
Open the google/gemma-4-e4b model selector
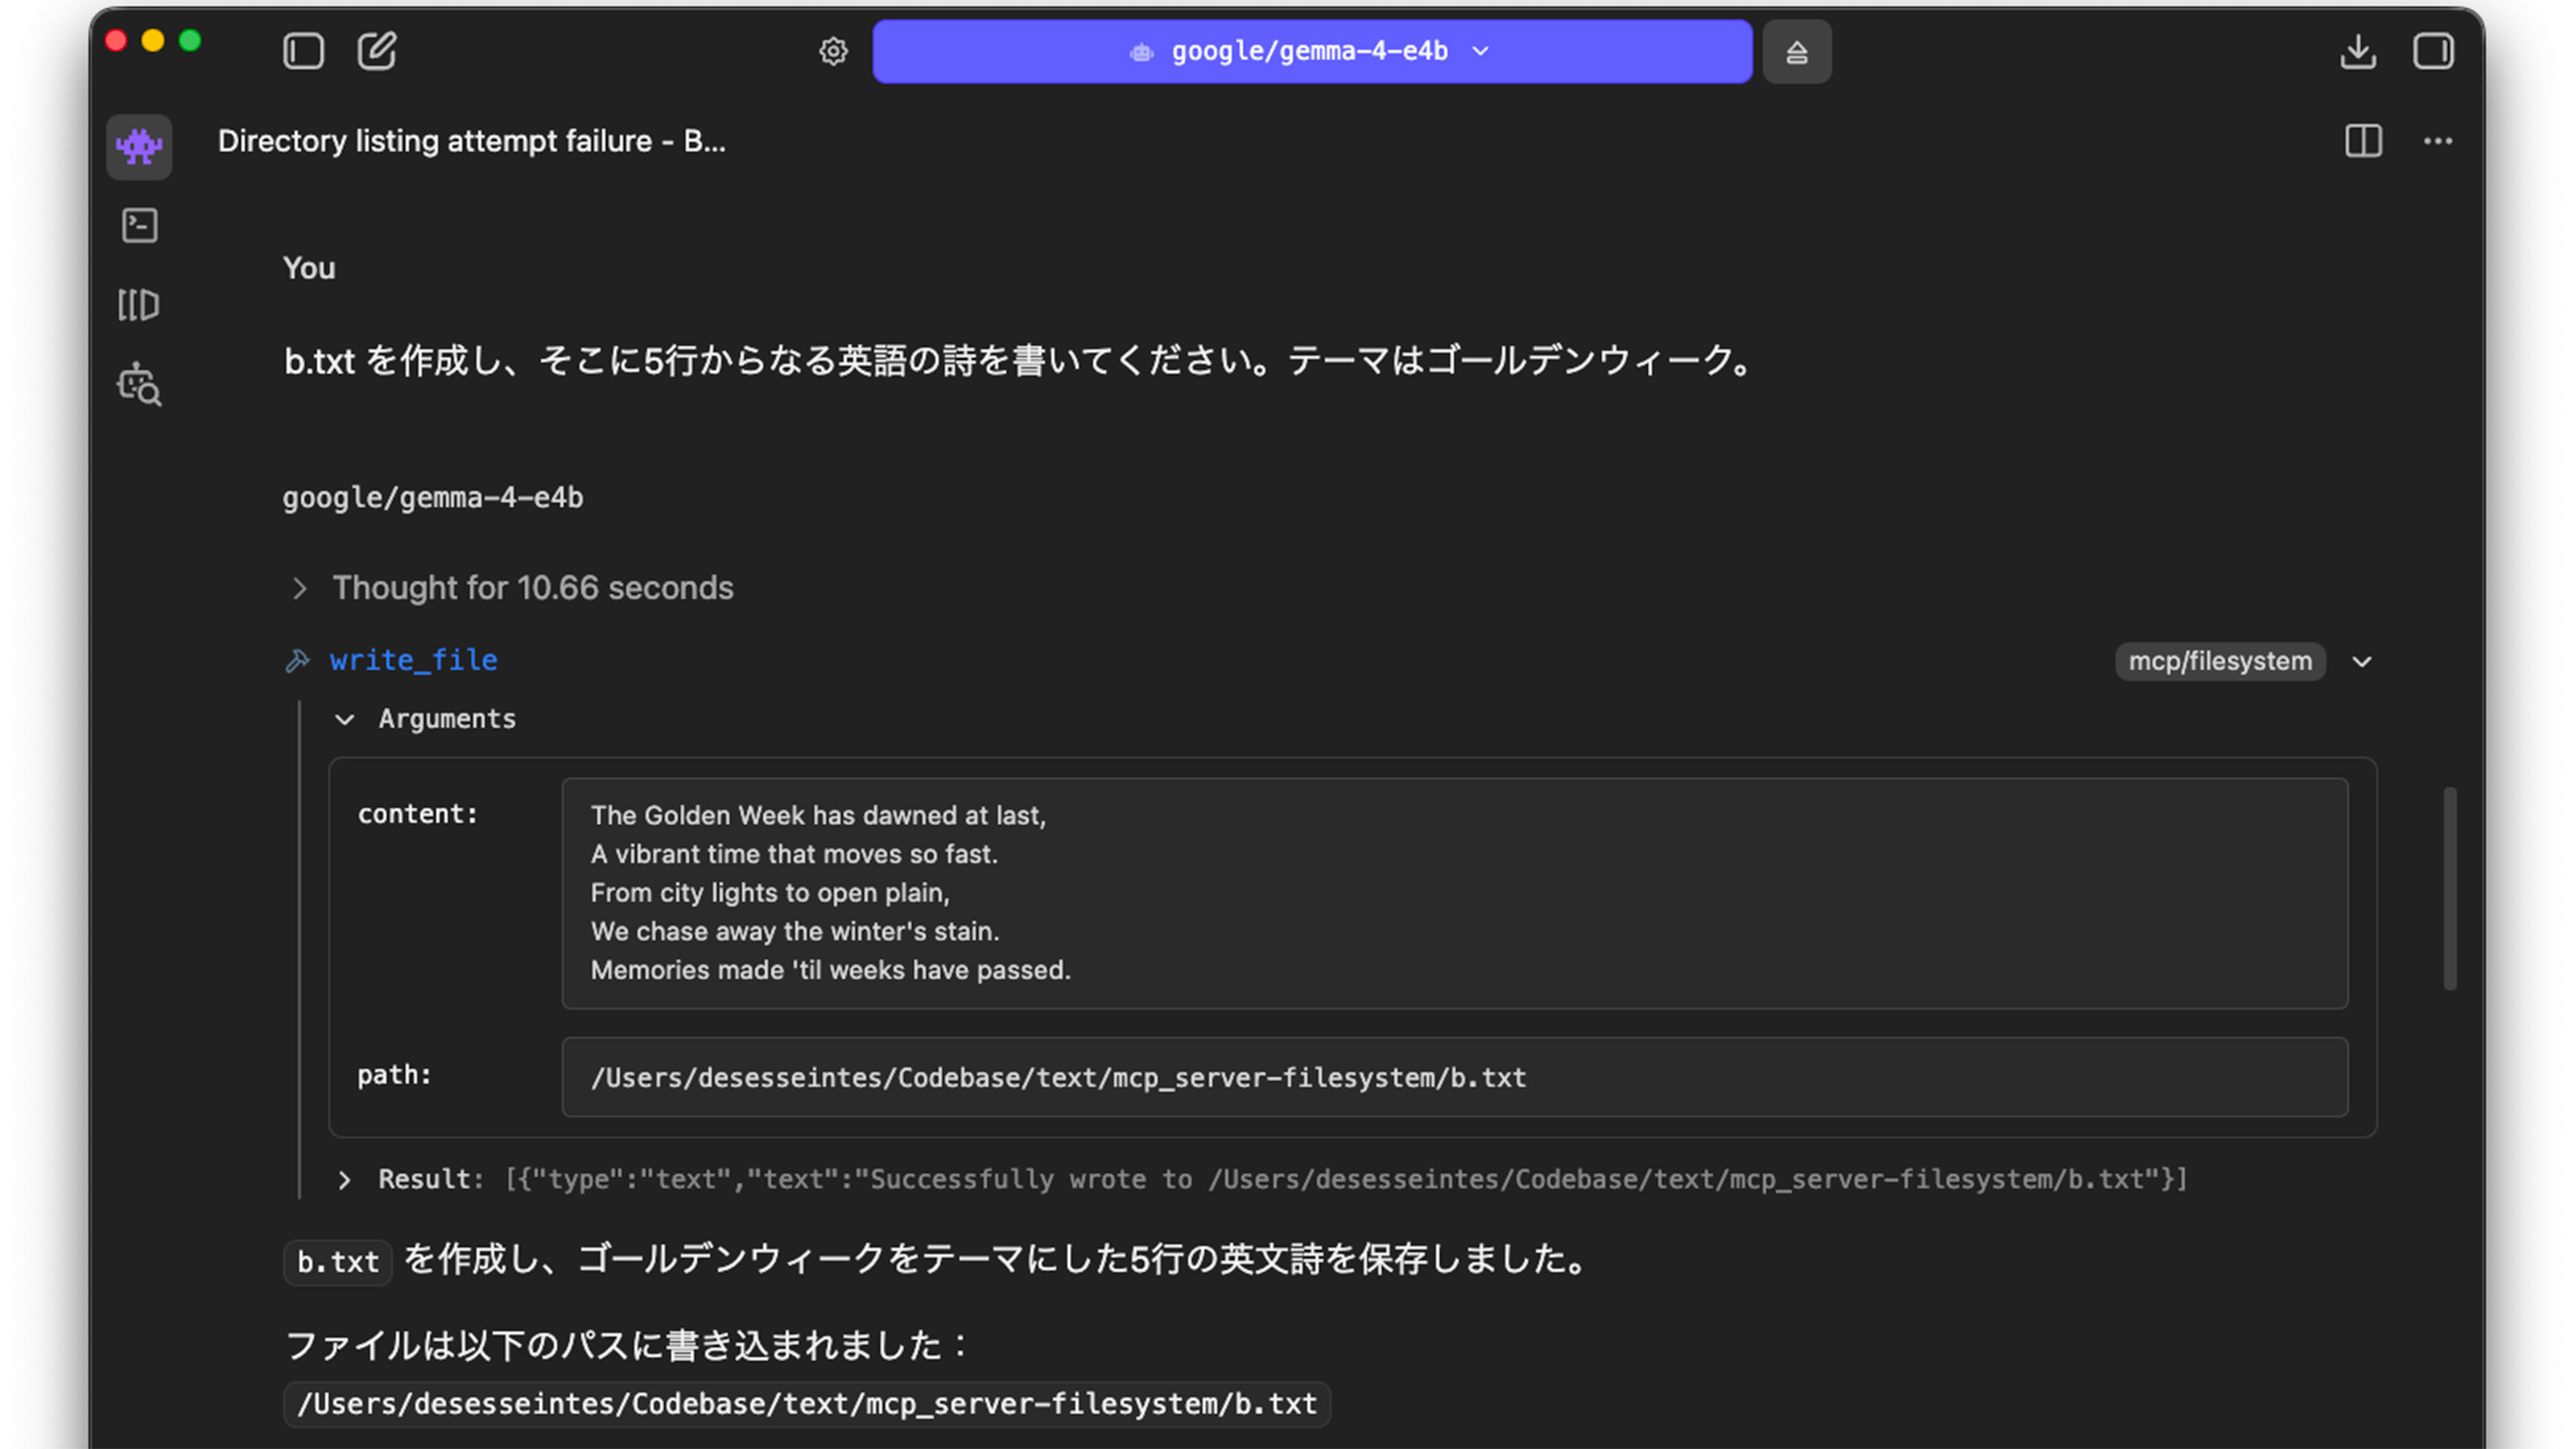pyautogui.click(x=1312, y=51)
